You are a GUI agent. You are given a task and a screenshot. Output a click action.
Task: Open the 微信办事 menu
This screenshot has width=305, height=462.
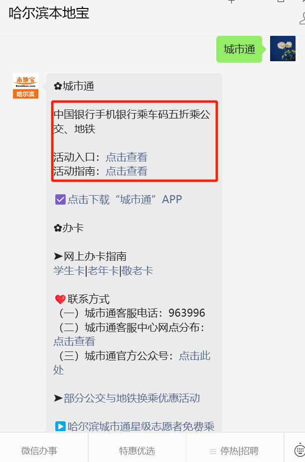tap(39, 451)
